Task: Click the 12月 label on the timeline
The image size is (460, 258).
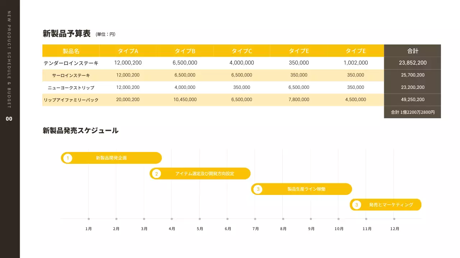Action: 394,229
